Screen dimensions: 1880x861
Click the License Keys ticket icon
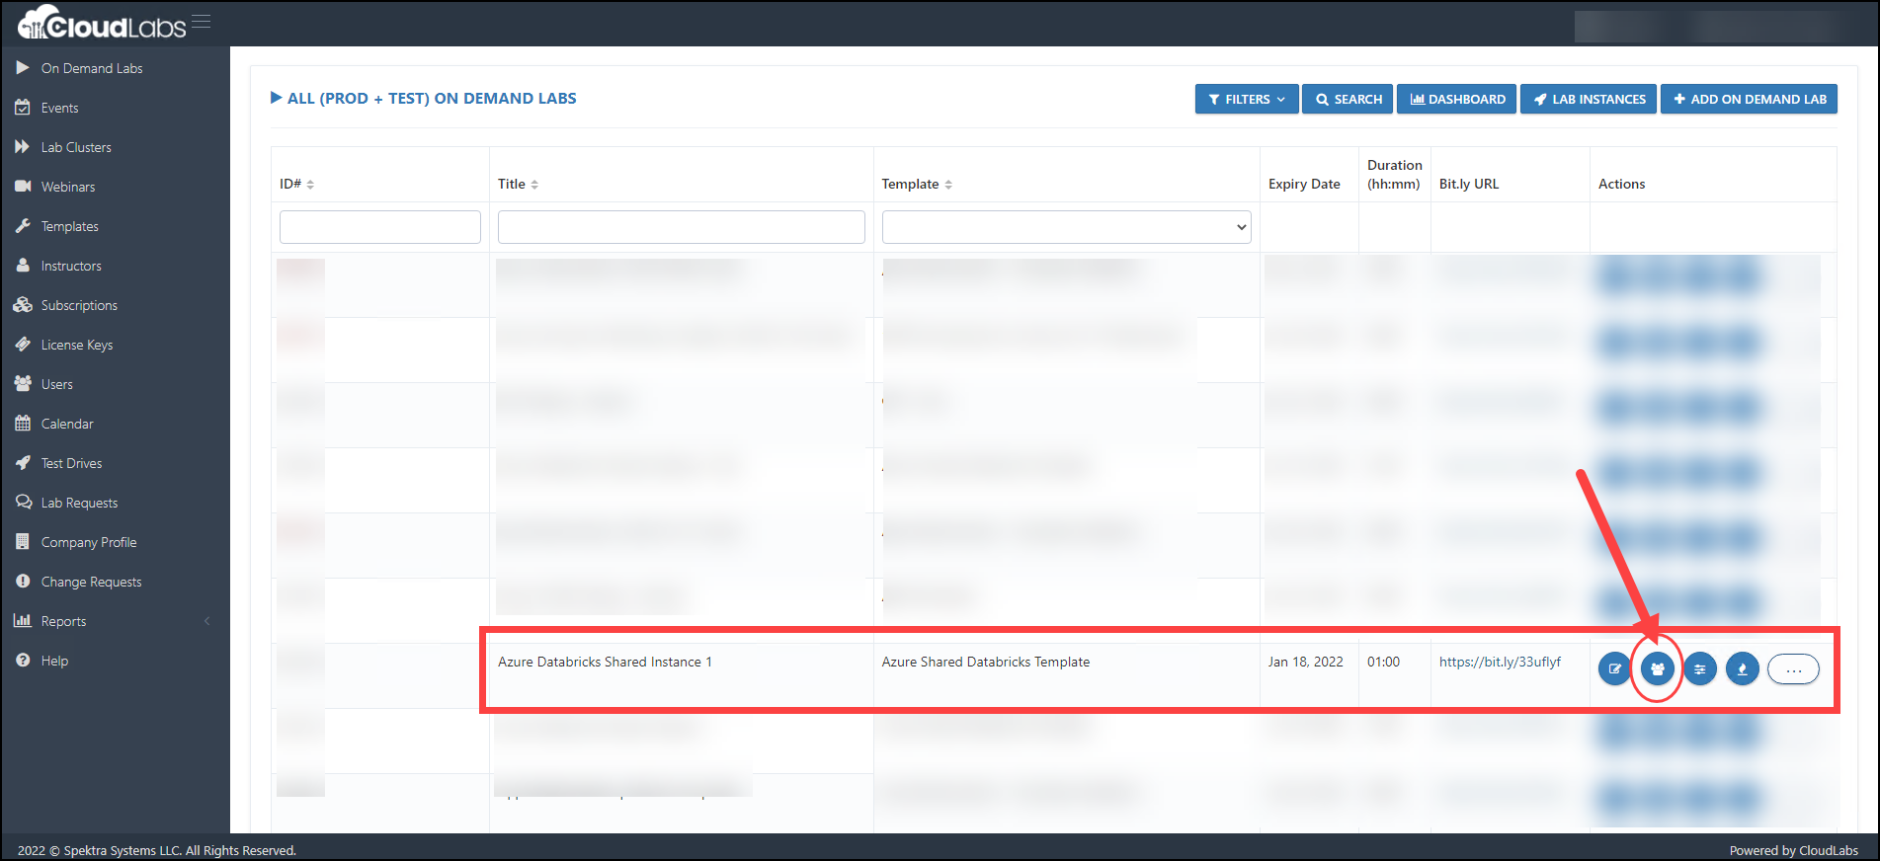(x=23, y=345)
